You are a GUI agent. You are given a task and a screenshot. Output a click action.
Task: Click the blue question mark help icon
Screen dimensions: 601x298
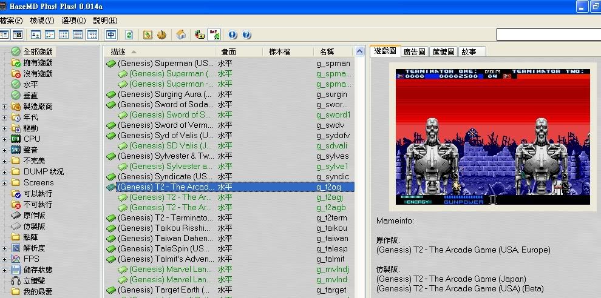[246, 35]
